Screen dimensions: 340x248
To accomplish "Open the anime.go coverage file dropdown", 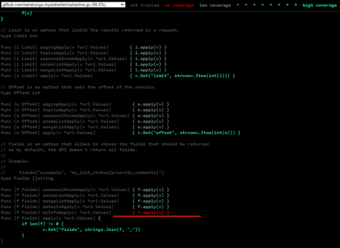I will [63, 5].
